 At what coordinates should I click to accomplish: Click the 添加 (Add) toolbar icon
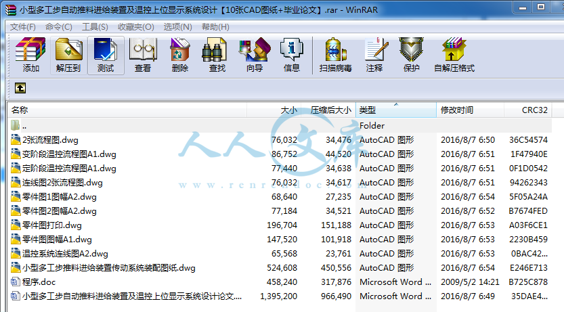coord(30,49)
